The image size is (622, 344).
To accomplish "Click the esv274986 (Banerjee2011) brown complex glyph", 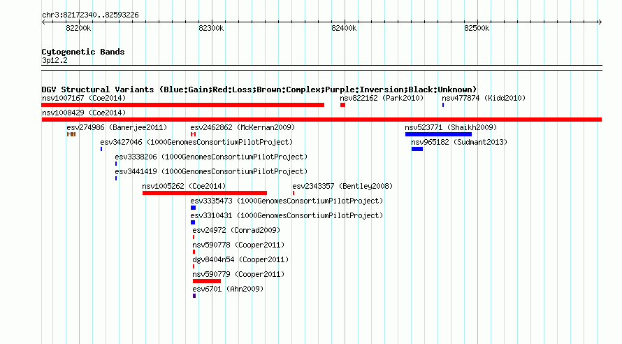I will click(x=71, y=134).
